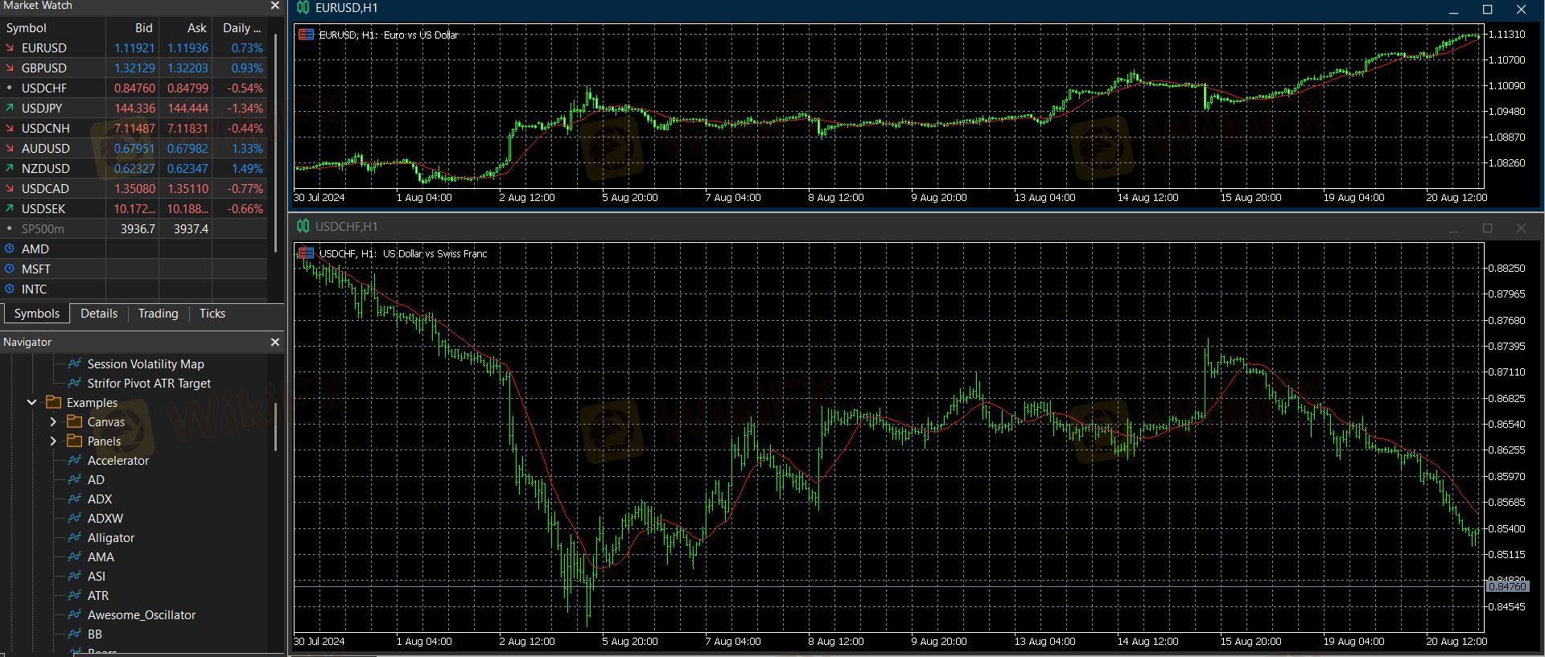Switch to the Details tab

pyautogui.click(x=99, y=314)
